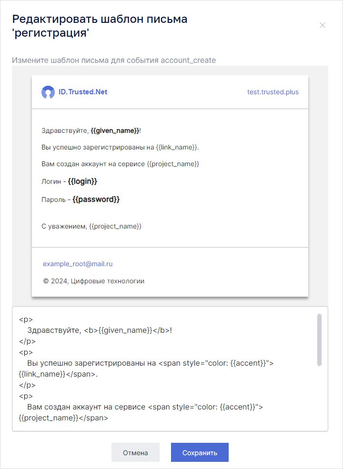Click inside the HTML template text area

coord(170,369)
